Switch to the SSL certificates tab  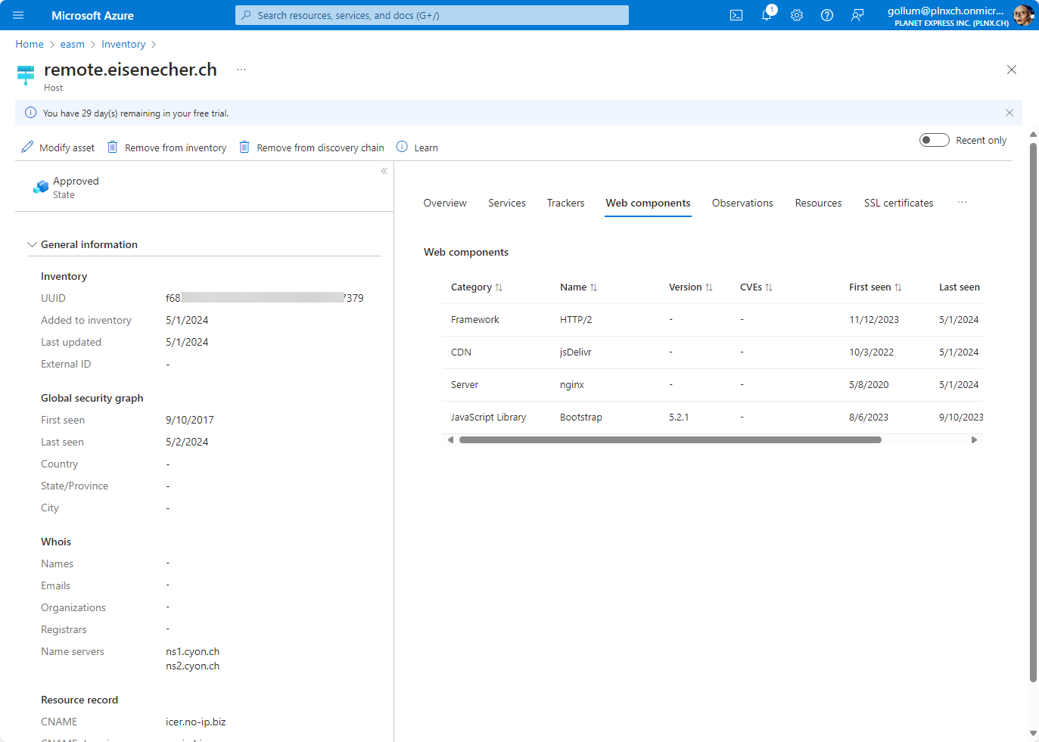(898, 203)
